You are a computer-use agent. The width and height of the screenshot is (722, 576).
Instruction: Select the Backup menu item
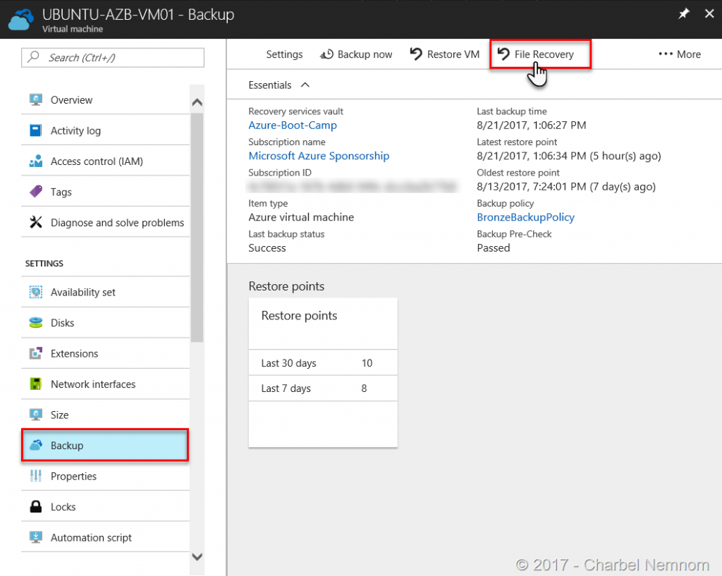(x=105, y=446)
